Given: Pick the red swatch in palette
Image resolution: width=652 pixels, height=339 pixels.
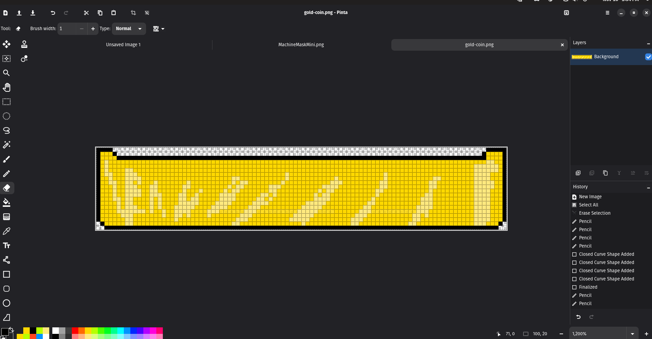Looking at the screenshot, I should 75,330.
